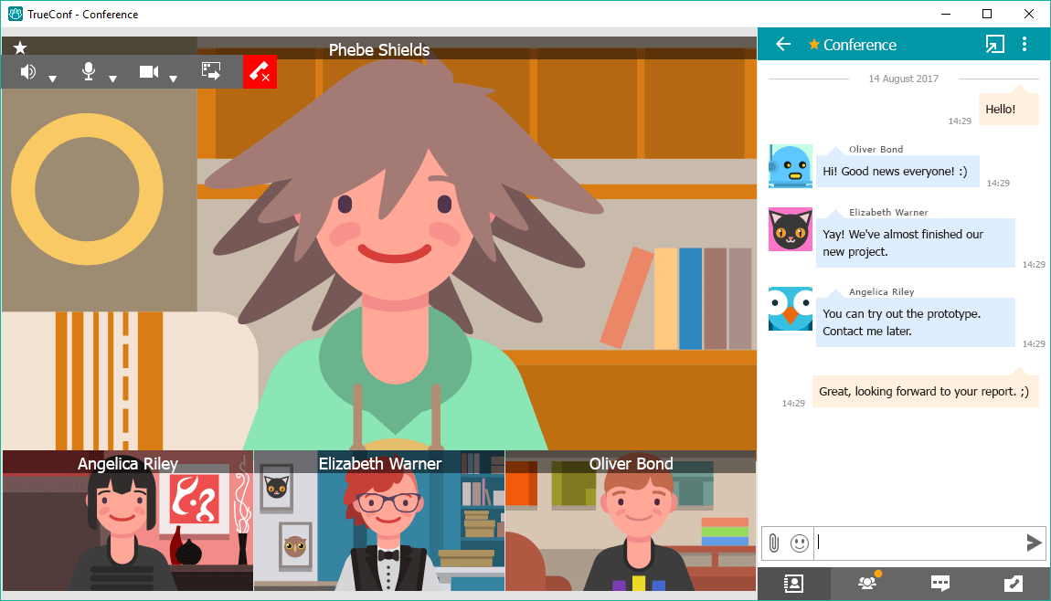Open the emoji picker
This screenshot has width=1051, height=601.
click(800, 543)
